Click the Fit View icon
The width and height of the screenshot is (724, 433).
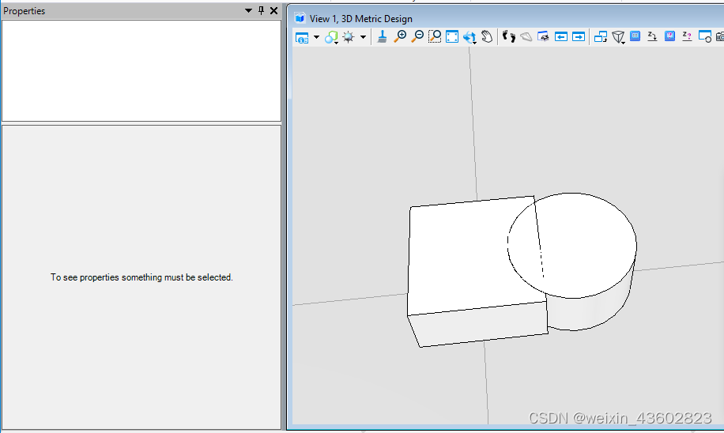coord(452,37)
